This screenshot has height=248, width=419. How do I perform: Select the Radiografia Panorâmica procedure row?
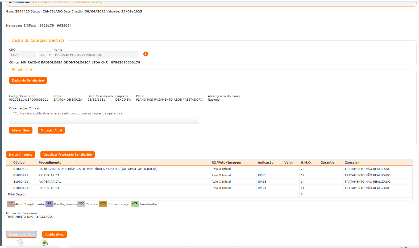pos(98,169)
